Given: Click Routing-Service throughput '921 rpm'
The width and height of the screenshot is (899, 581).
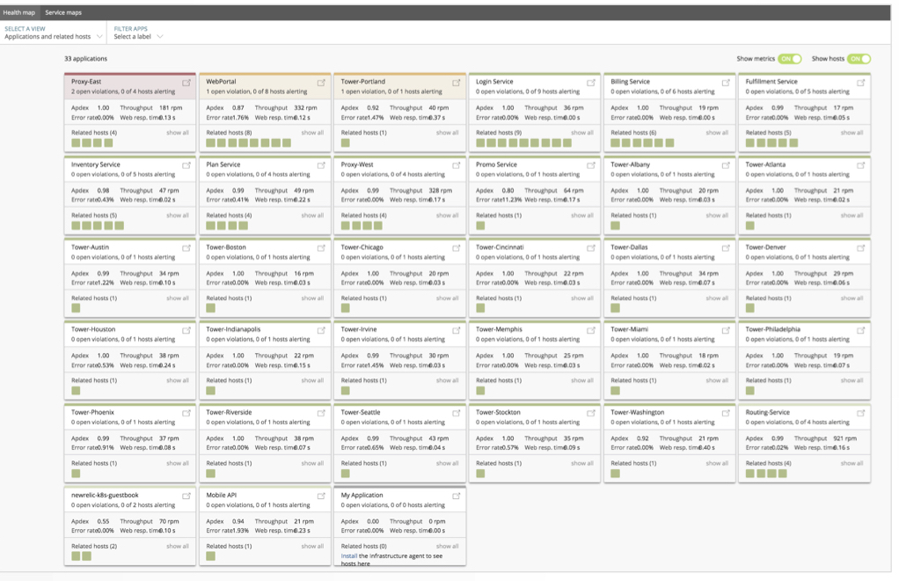Looking at the screenshot, I should (x=845, y=438).
